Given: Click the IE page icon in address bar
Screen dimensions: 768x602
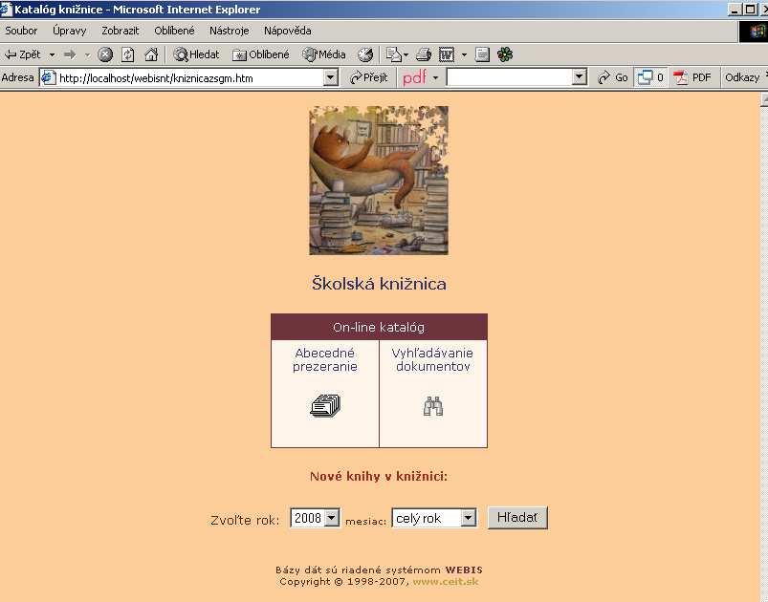Looking at the screenshot, I should click(48, 77).
